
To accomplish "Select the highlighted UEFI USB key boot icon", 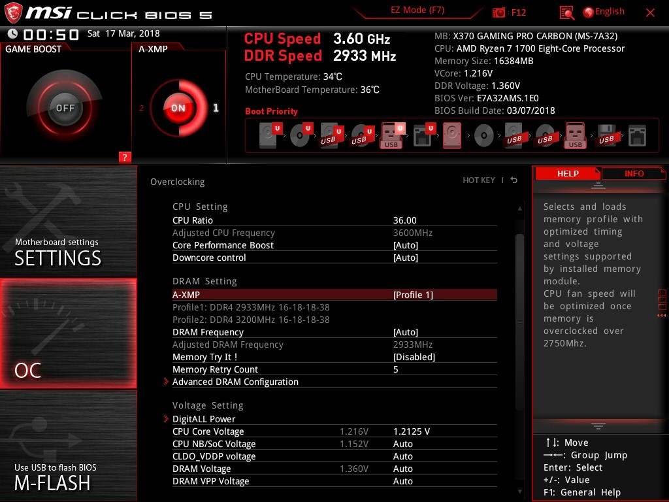I will pos(392,135).
